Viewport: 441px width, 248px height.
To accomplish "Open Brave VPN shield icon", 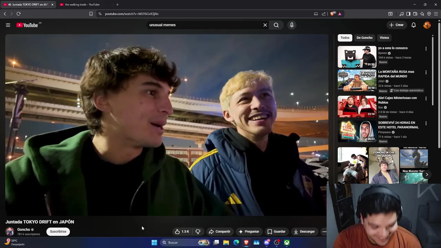I will [429, 14].
